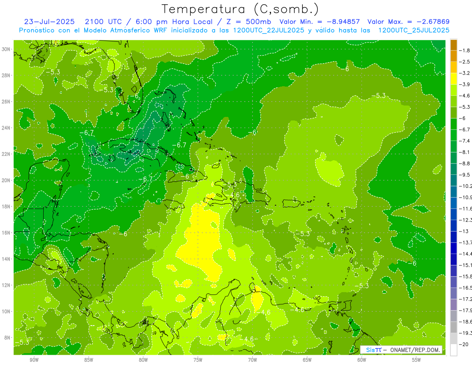Pick the dark orange swatch above -1.8

(x=454, y=45)
